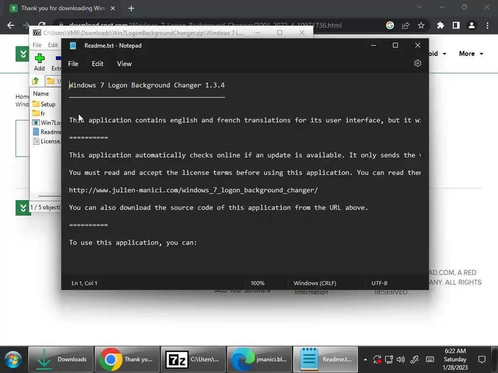Image resolution: width=498 pixels, height=373 pixels.
Task: Switch to Edge 'jmanici.bl...' taskbar button
Action: 259,359
